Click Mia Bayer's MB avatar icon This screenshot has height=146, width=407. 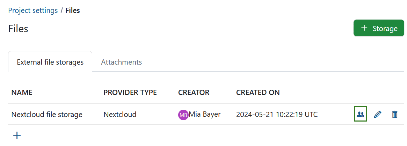[x=183, y=115]
